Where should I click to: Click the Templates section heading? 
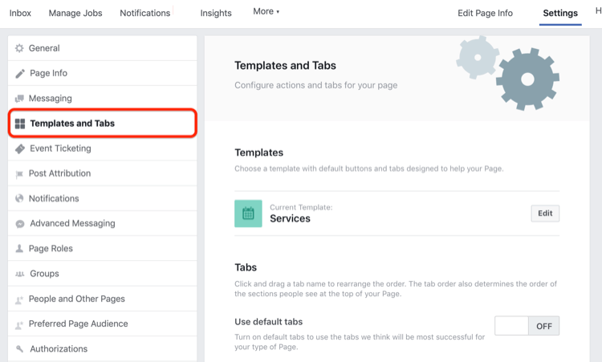pyautogui.click(x=258, y=153)
